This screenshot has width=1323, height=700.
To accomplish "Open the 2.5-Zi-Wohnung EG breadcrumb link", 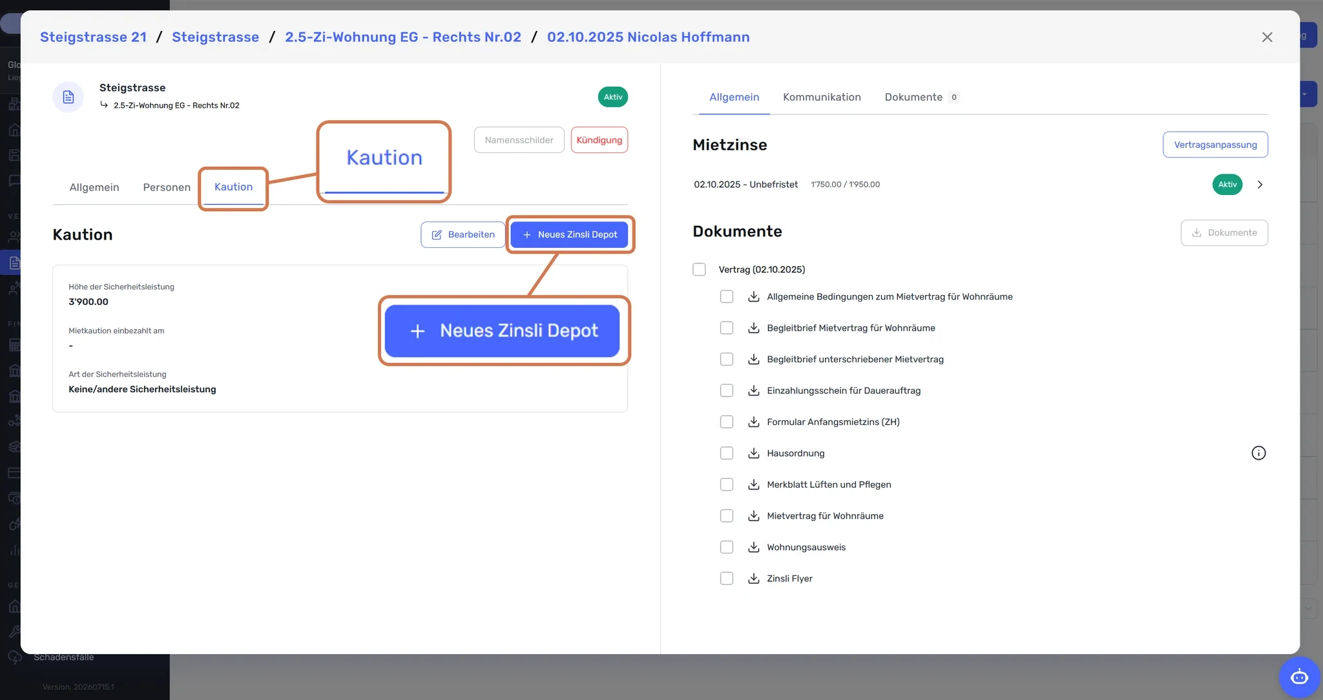I will pyautogui.click(x=403, y=37).
